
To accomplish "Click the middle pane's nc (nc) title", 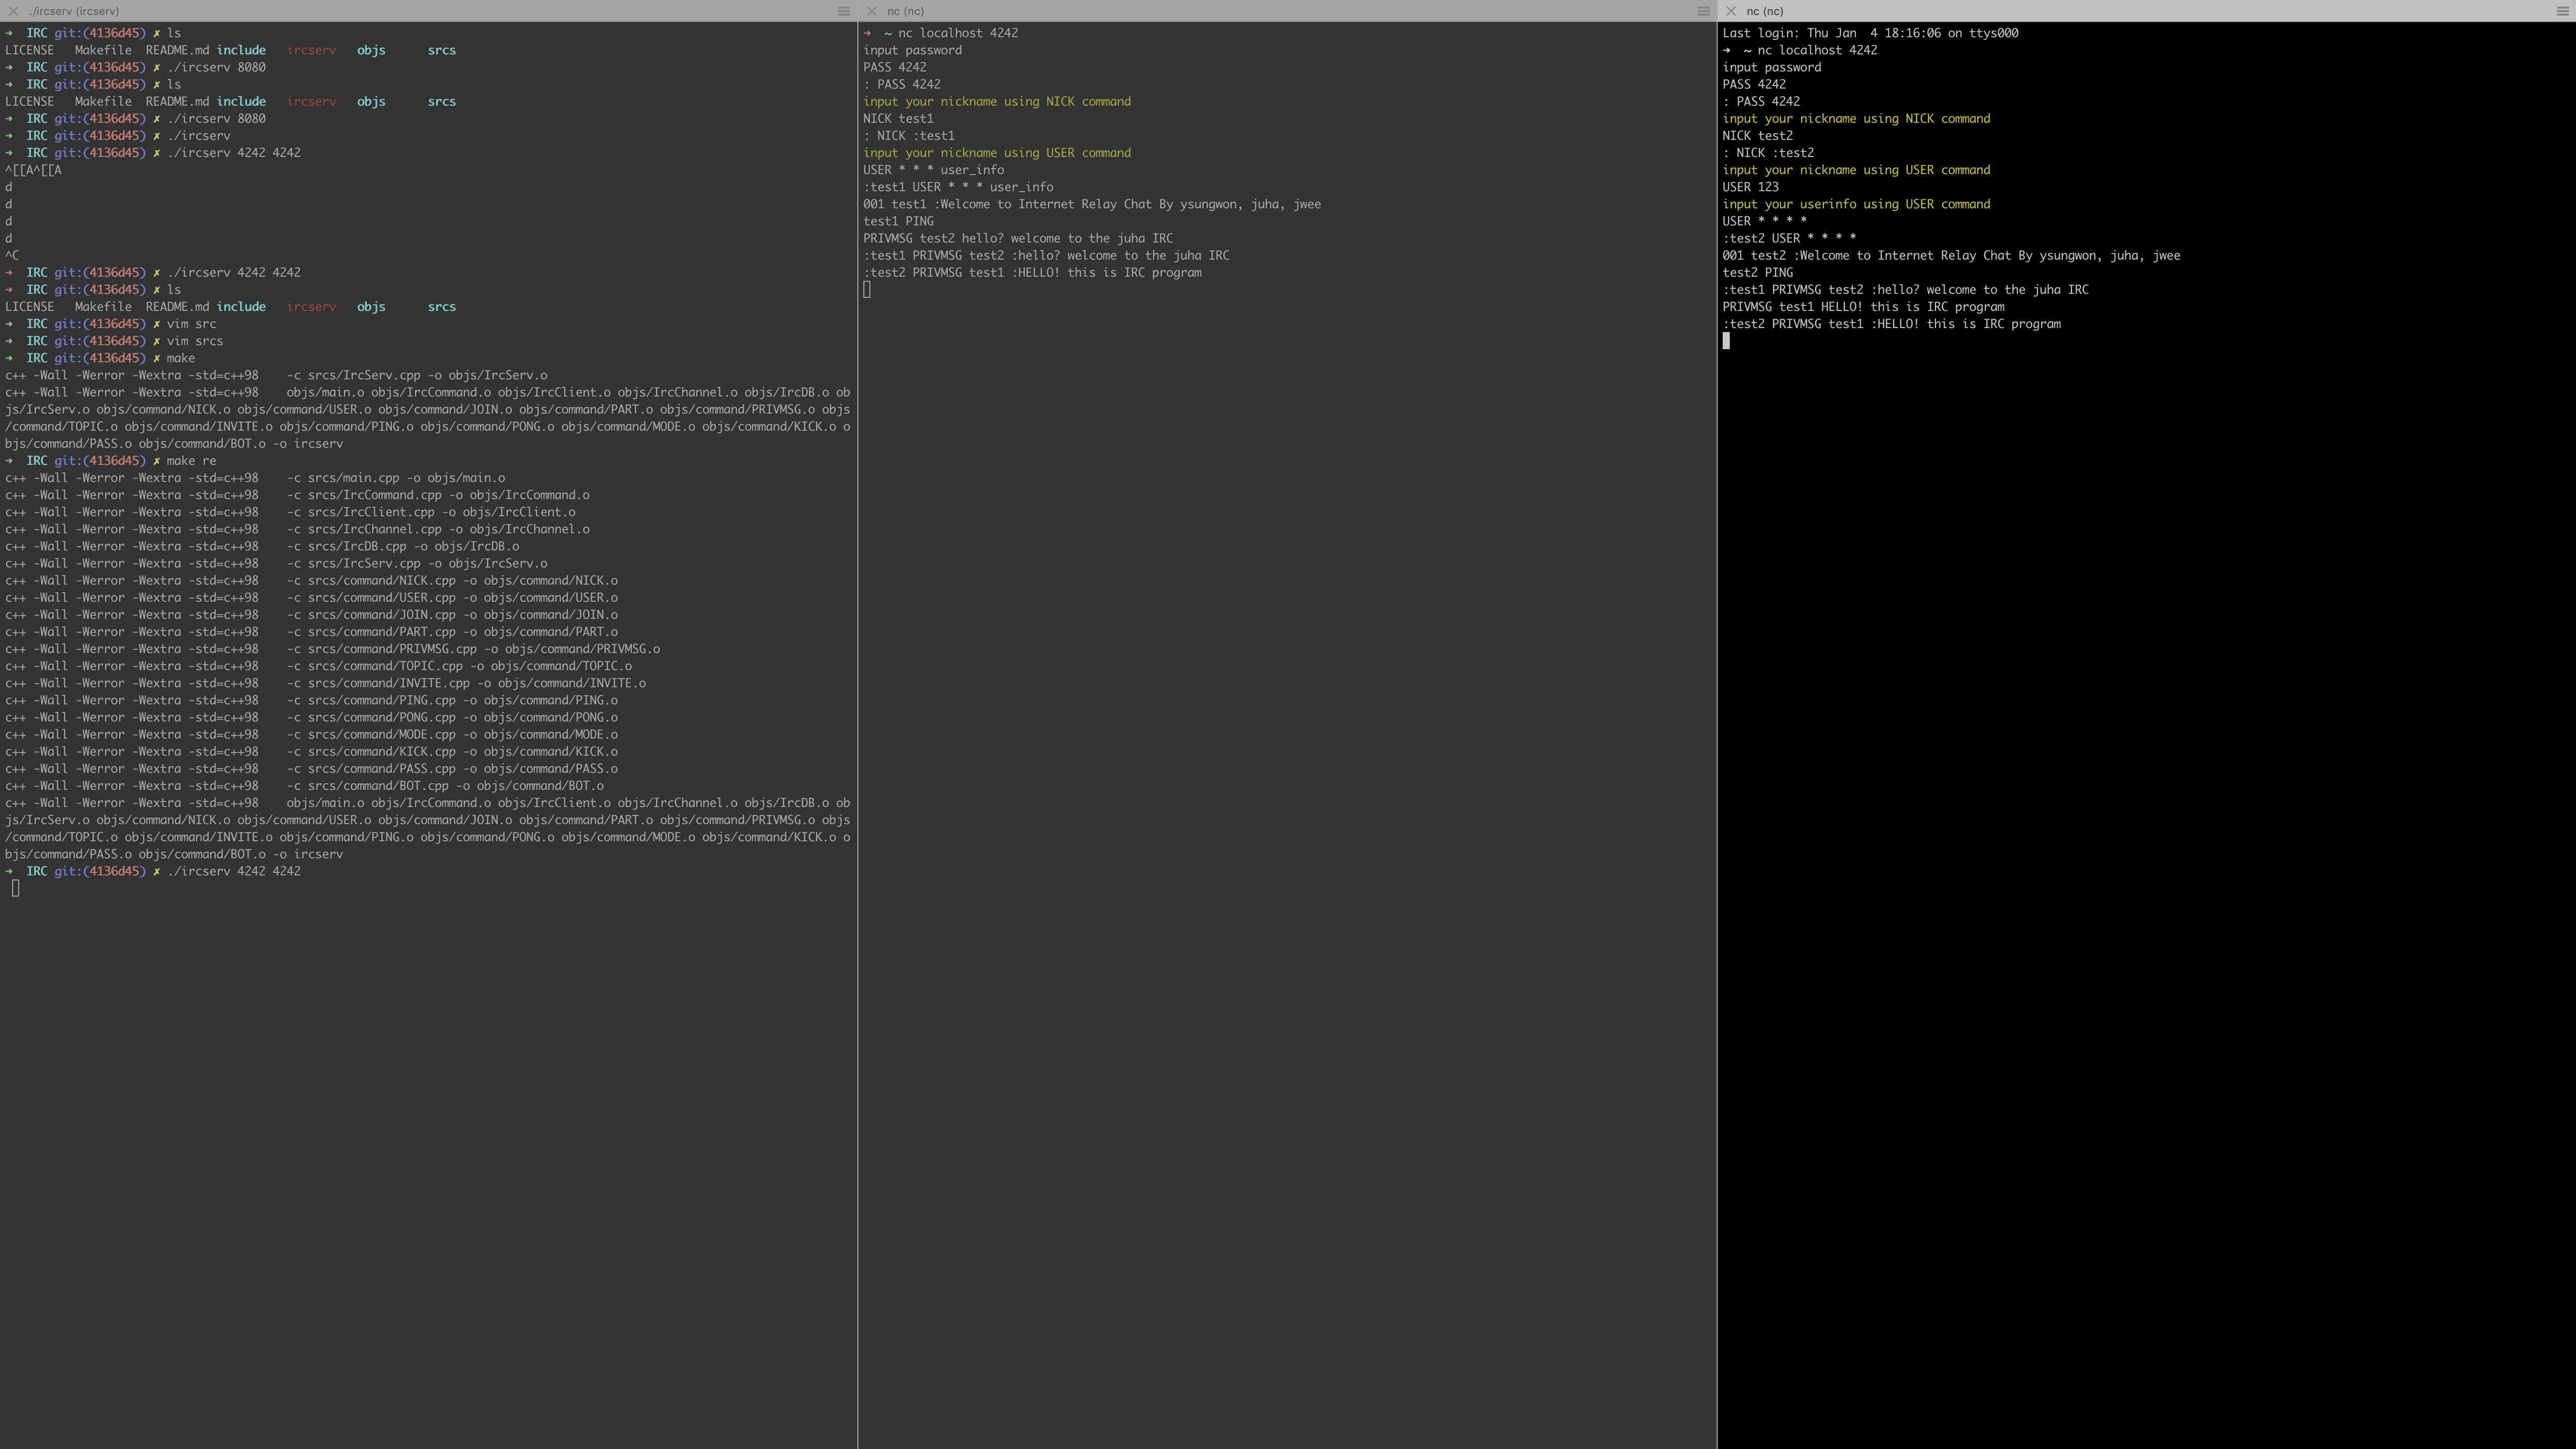I will [x=905, y=11].
